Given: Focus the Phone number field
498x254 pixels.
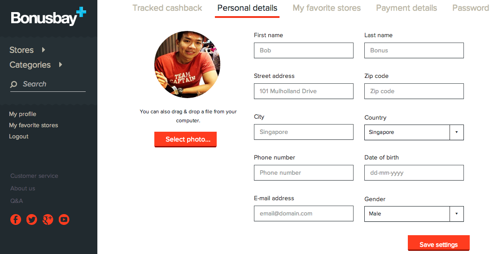Looking at the screenshot, I should pos(303,172).
